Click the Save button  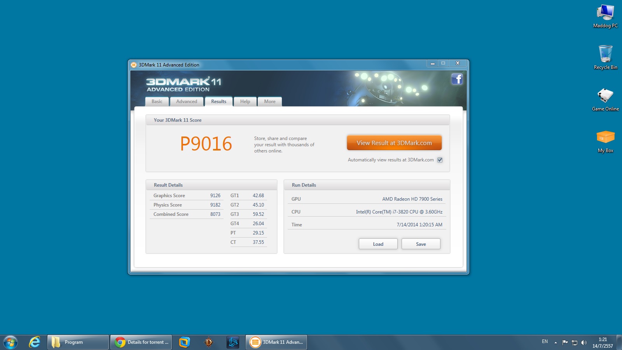[421, 244]
